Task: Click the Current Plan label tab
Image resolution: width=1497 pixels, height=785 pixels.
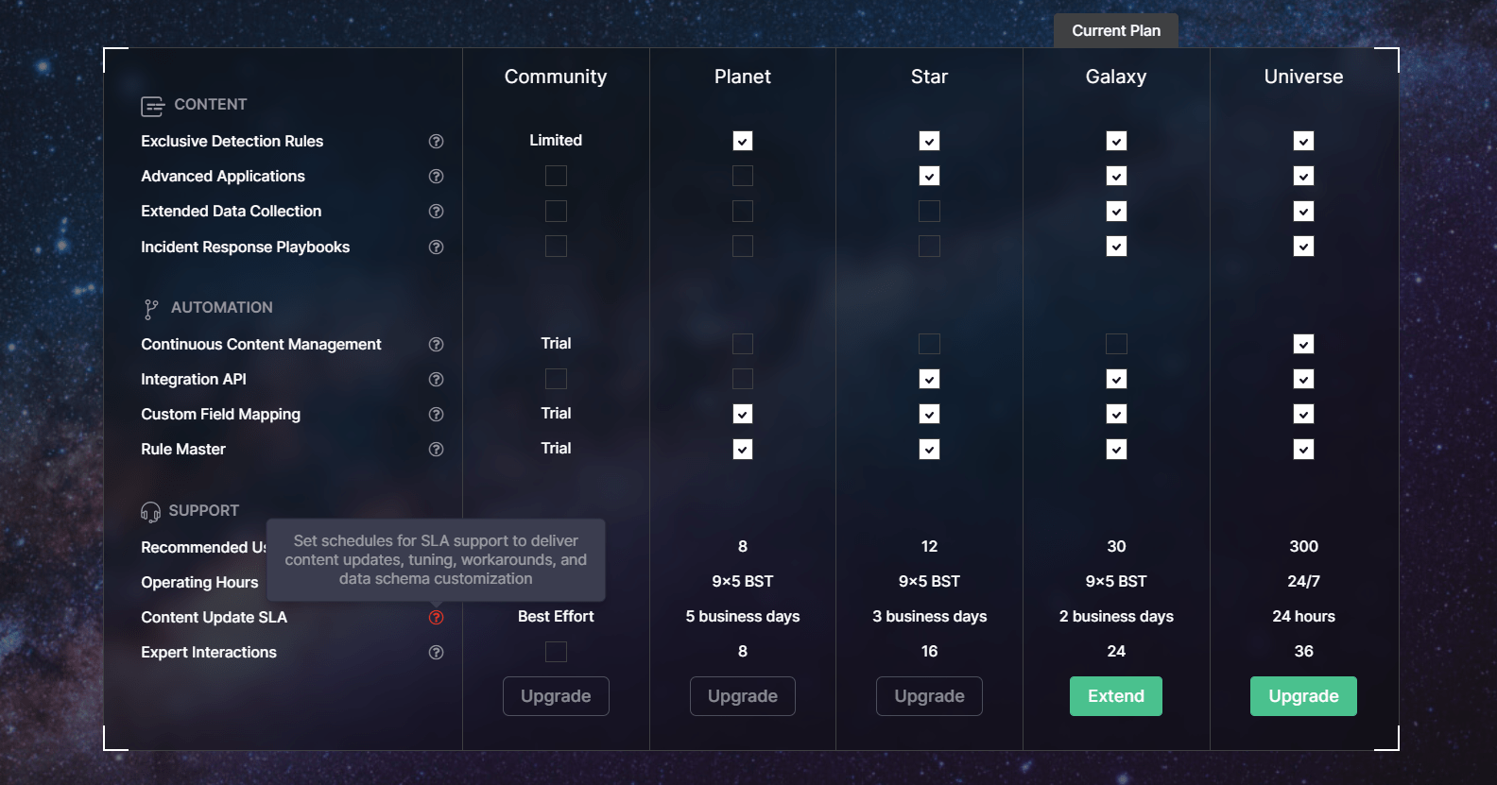Action: point(1116,30)
